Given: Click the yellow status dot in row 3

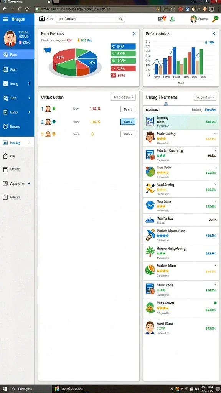Looking at the screenshot, I should coord(54,134).
